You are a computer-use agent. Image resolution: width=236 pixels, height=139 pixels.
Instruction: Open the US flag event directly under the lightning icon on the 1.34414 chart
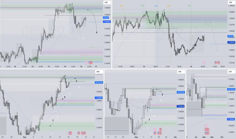155,133
